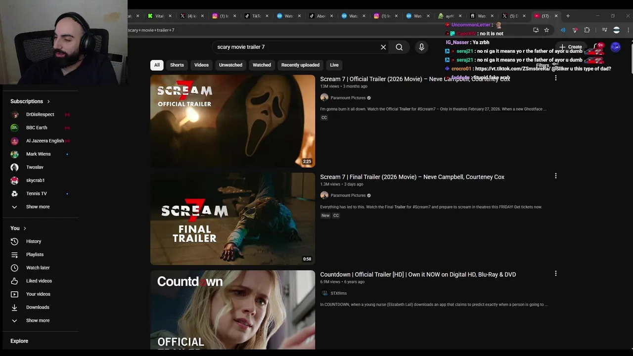This screenshot has height=356, width=633.
Task: Open the account avatar menu
Action: click(x=616, y=47)
